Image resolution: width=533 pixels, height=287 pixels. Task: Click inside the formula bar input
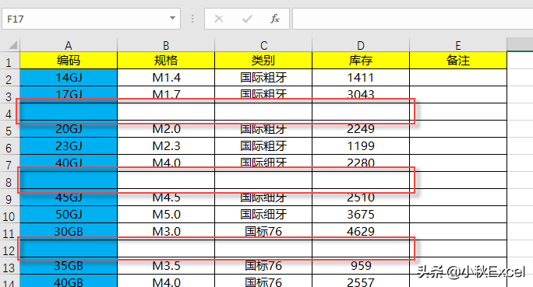coord(413,19)
